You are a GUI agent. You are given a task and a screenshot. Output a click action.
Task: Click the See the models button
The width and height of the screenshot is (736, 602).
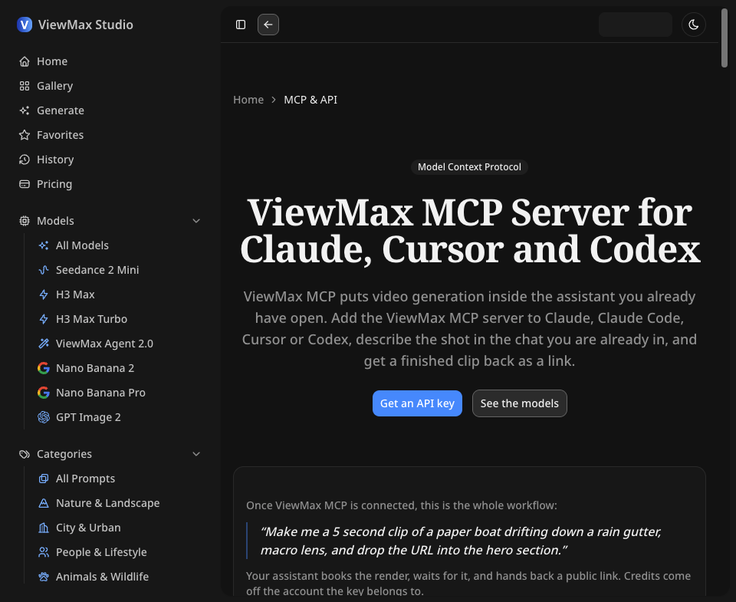[520, 403]
